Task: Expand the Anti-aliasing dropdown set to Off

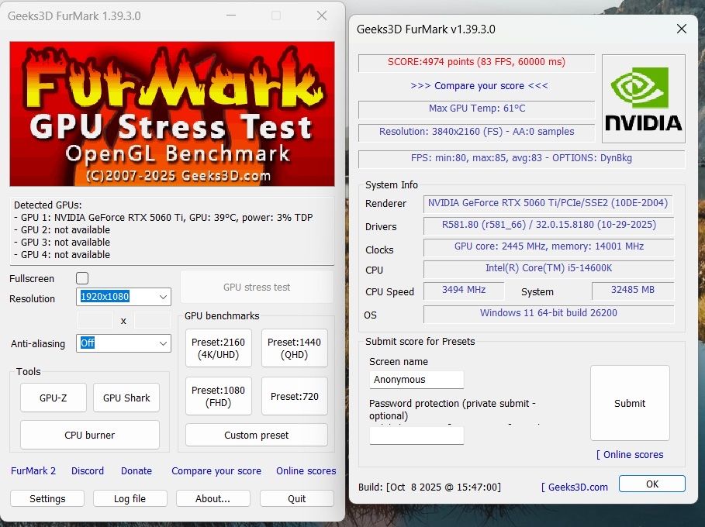Action: pyautogui.click(x=123, y=343)
